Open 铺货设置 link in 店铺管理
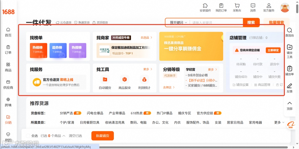Viewport: 299px width, 149px height. [x=241, y=85]
